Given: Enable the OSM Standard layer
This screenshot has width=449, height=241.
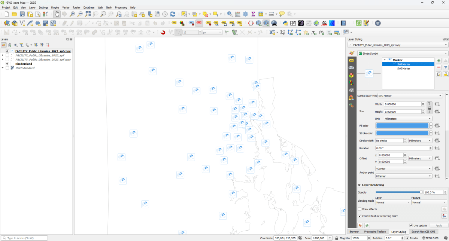Looking at the screenshot, I should click(7, 68).
